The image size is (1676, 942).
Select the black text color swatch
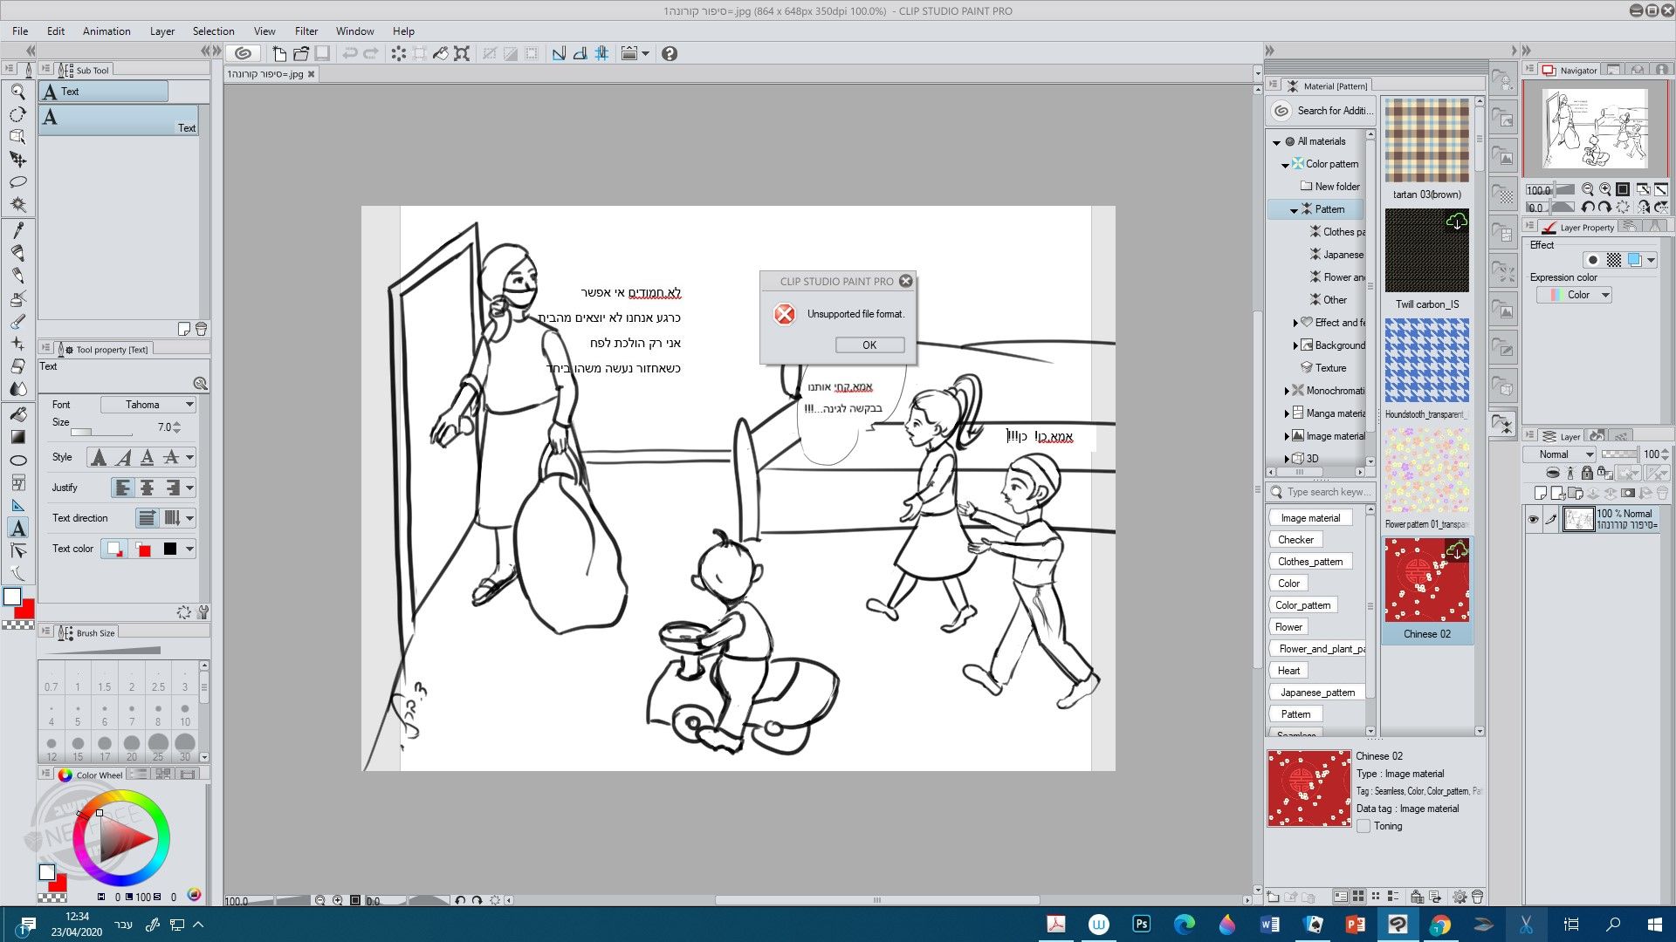(x=170, y=549)
